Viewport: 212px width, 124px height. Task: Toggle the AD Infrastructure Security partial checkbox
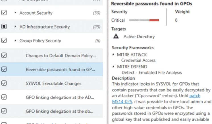(x=4, y=27)
